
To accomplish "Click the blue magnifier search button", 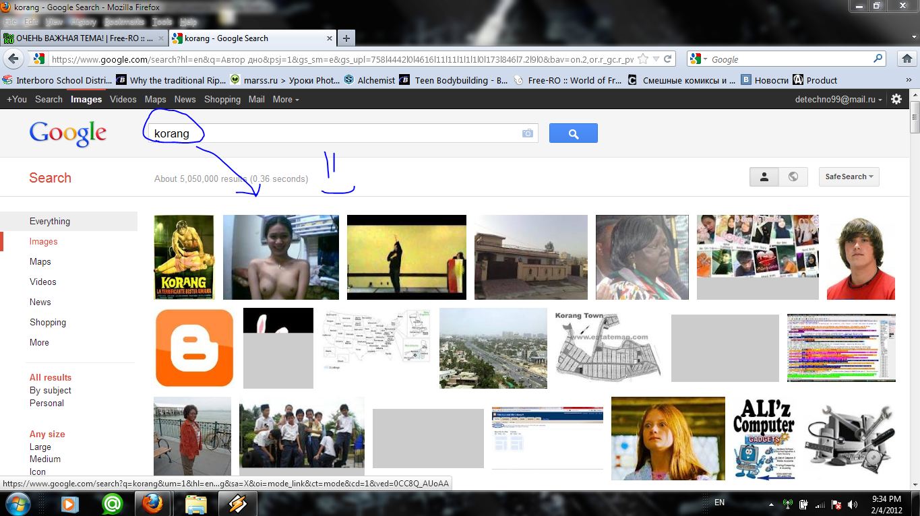I will (574, 133).
